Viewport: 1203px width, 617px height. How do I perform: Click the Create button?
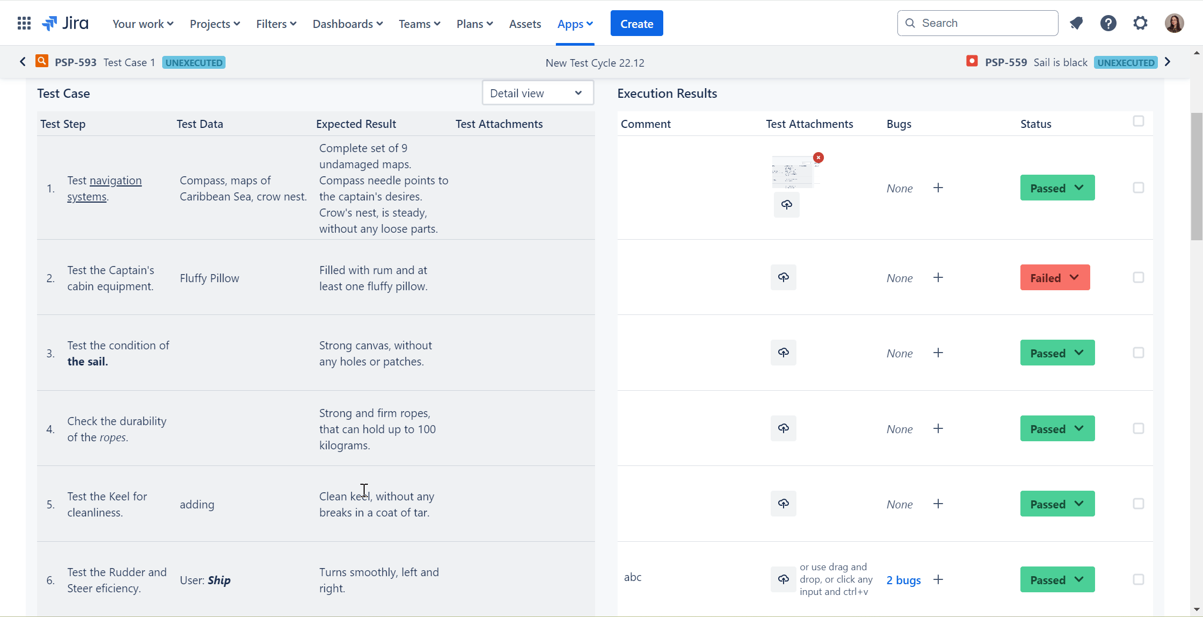pyautogui.click(x=637, y=23)
